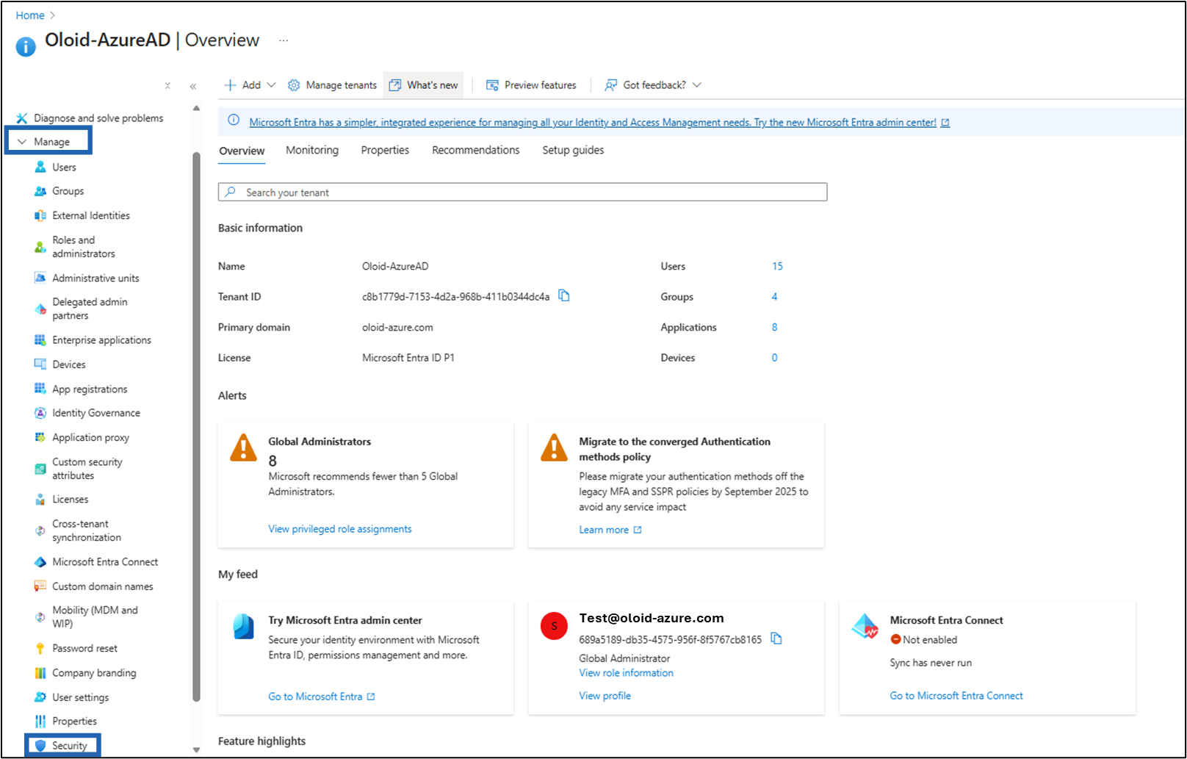This screenshot has width=1187, height=759.
Task: Click View privileged role assignments link
Action: (340, 529)
